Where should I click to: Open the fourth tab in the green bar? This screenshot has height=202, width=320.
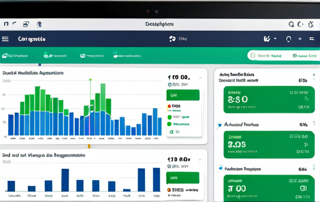pyautogui.click(x=127, y=55)
